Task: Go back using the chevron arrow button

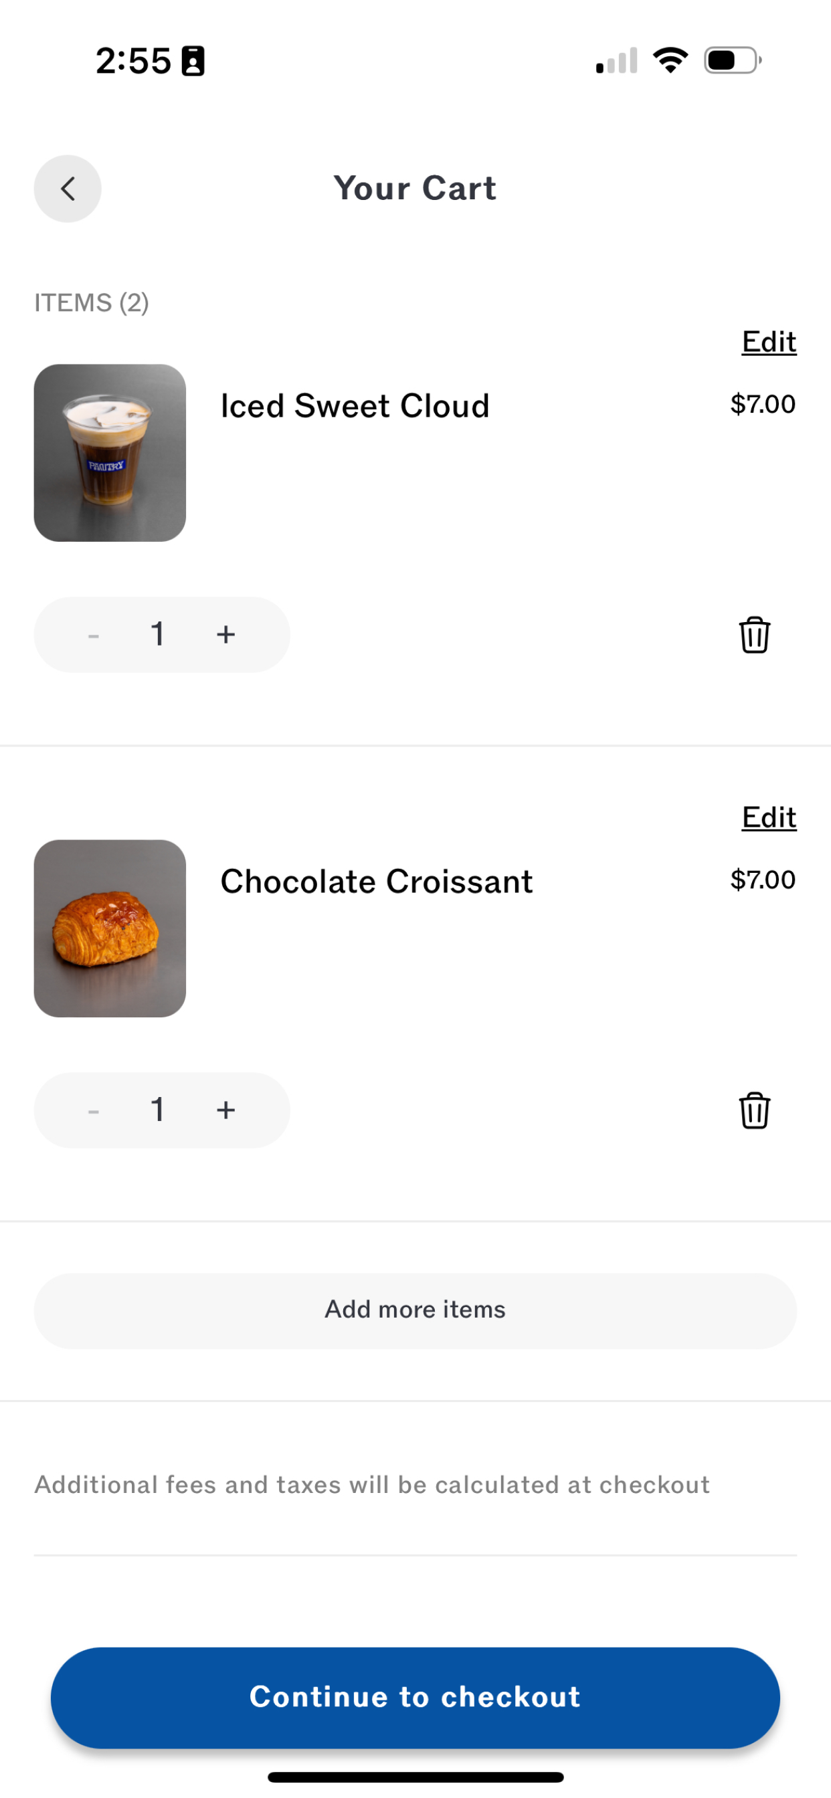Action: (x=68, y=189)
